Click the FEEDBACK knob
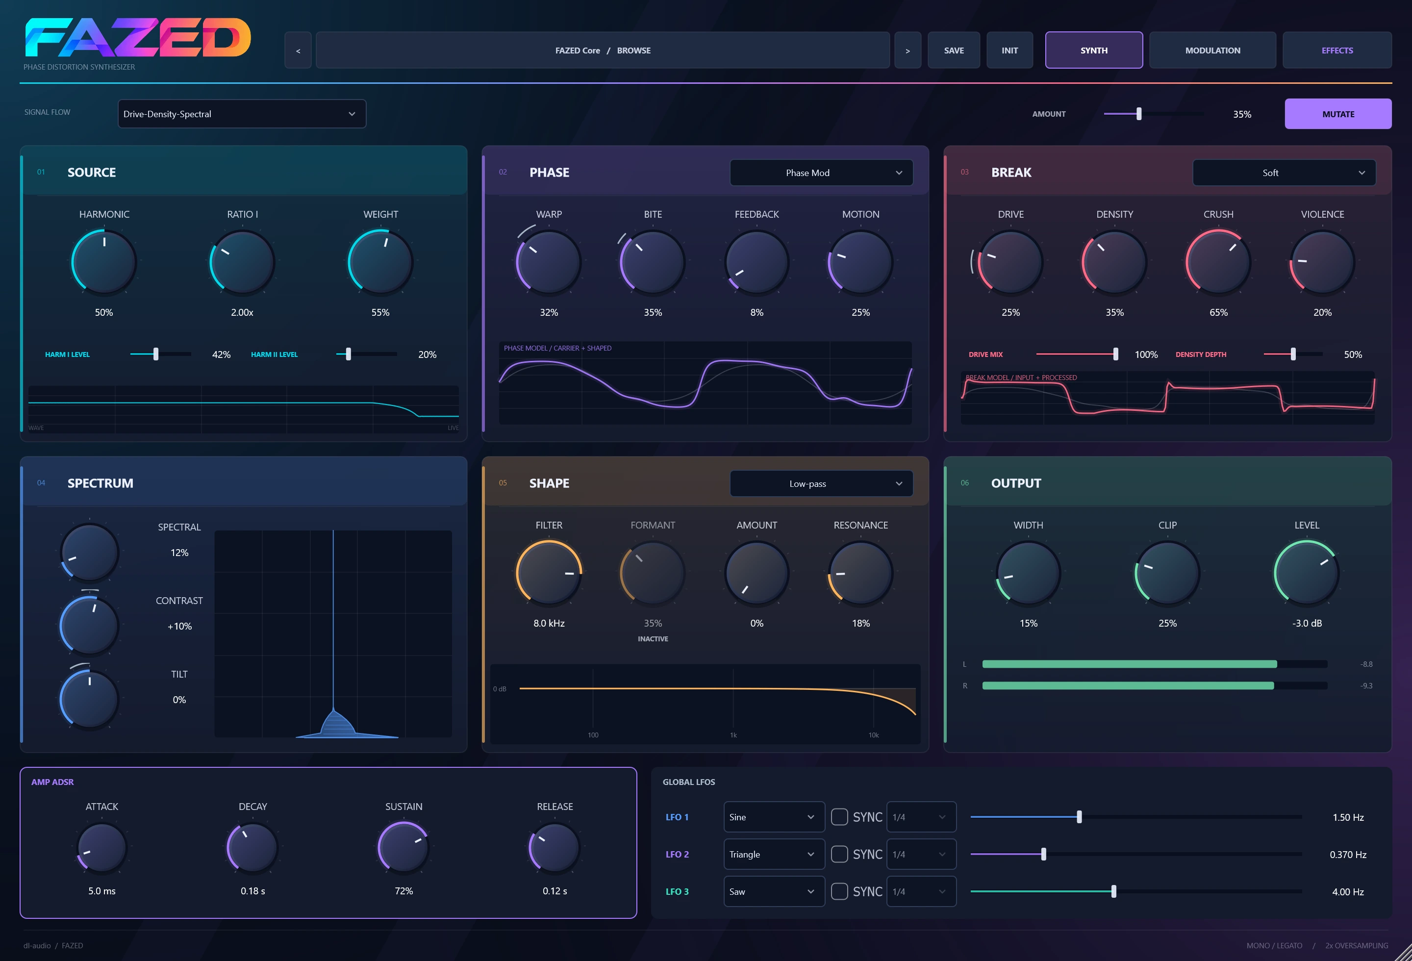The height and width of the screenshot is (961, 1412). 756,262
